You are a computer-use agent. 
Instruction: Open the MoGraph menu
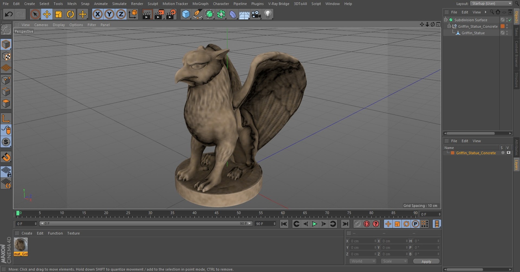[200, 4]
